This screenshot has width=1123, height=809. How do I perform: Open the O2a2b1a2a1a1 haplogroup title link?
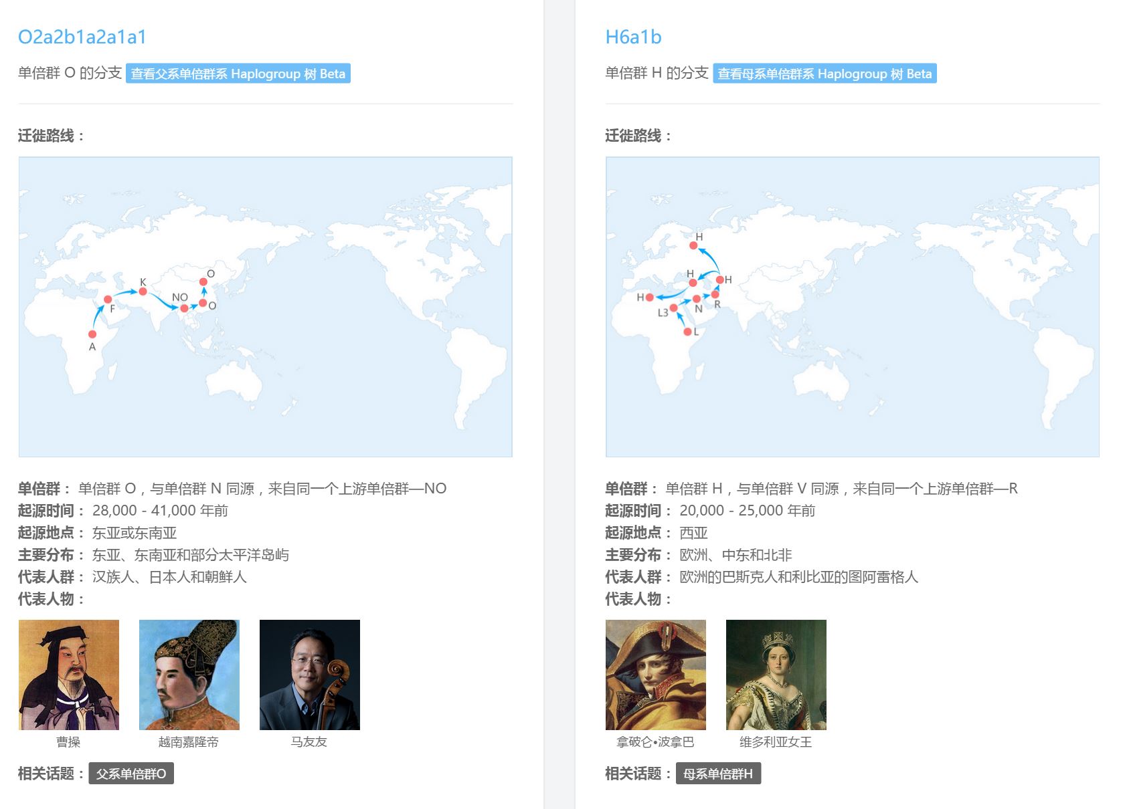82,37
